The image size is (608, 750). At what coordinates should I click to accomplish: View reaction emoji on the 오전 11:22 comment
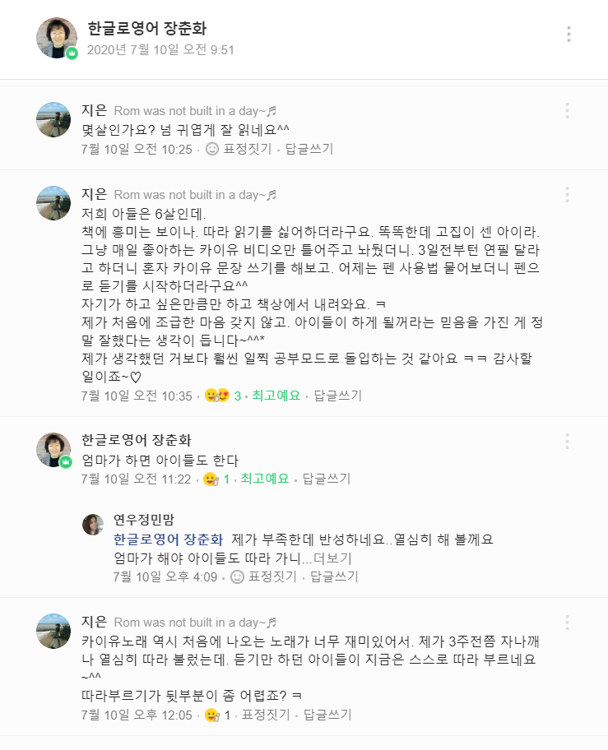[211, 479]
